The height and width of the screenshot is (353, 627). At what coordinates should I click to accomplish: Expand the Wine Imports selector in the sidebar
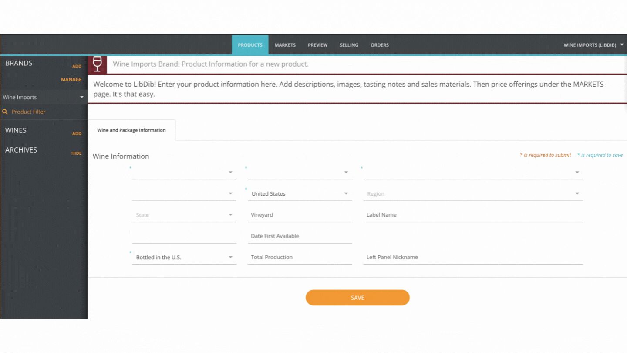81,97
